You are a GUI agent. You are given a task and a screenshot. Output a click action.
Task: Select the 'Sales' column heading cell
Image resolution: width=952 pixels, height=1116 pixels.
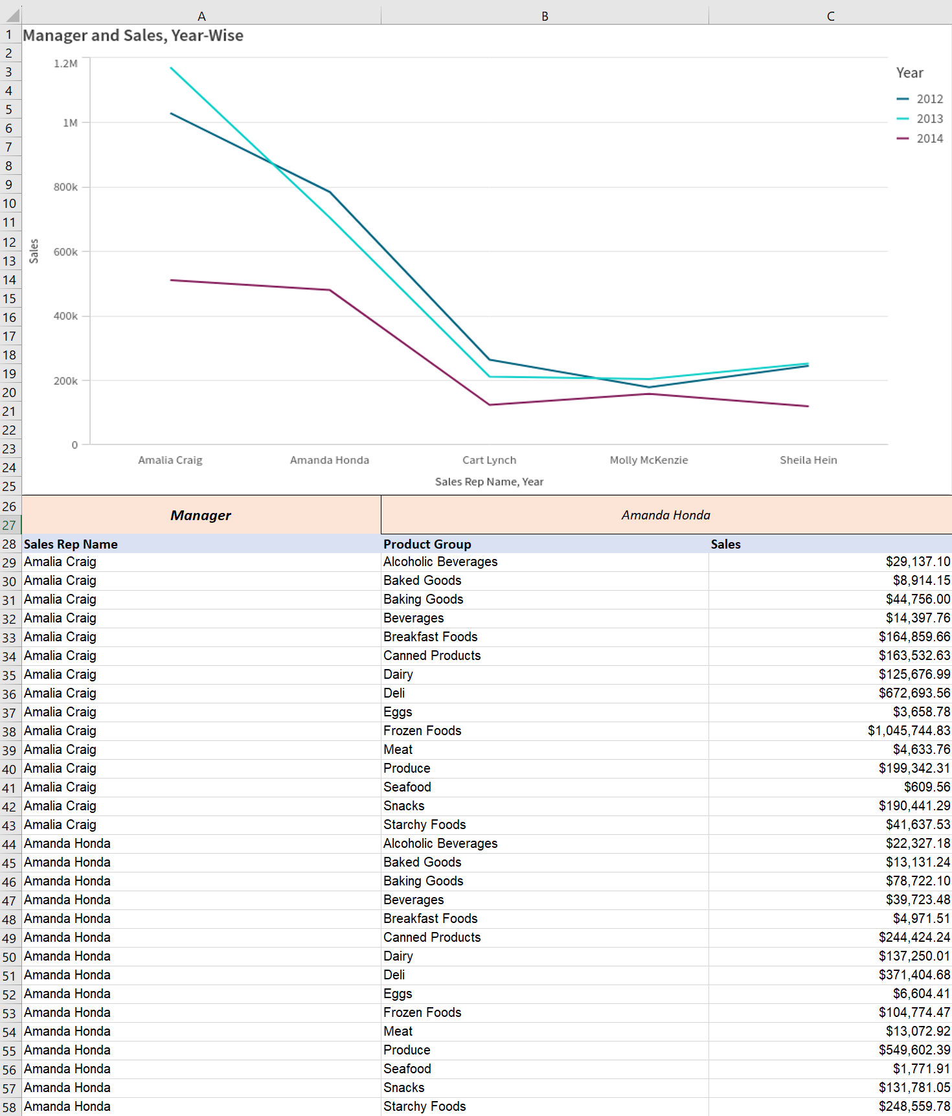pyautogui.click(x=830, y=544)
